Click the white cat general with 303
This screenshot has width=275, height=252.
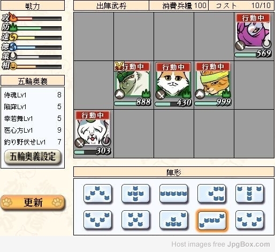point(93,133)
